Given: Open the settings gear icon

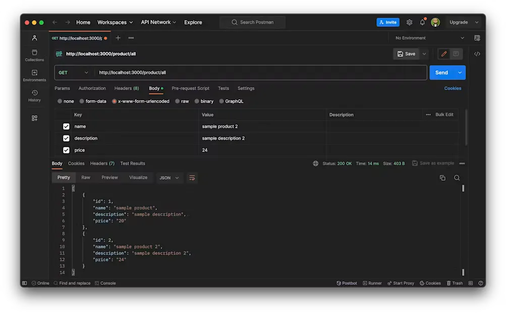Looking at the screenshot, I should (x=409, y=22).
